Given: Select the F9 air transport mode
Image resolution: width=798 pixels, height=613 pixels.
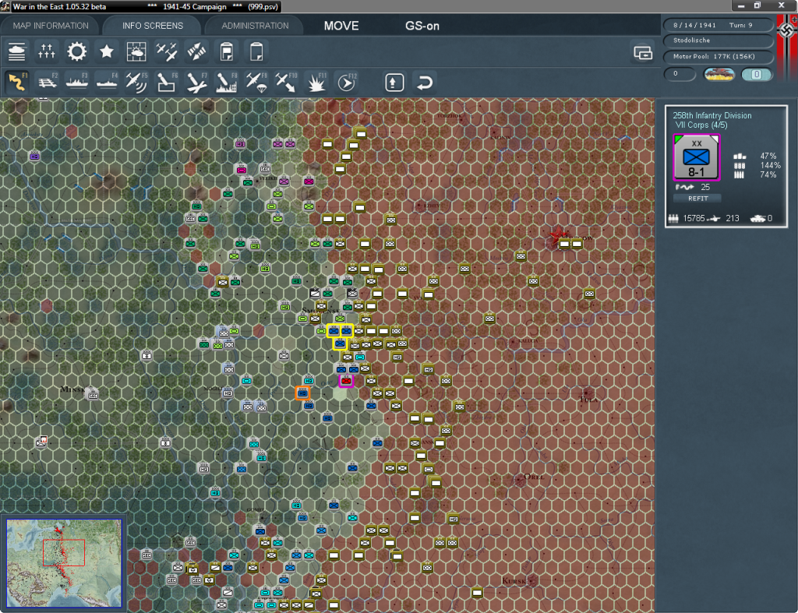Looking at the screenshot, I should point(256,82).
